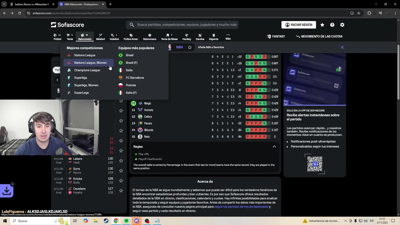Click the Sofascore app QR code

pos(315,164)
